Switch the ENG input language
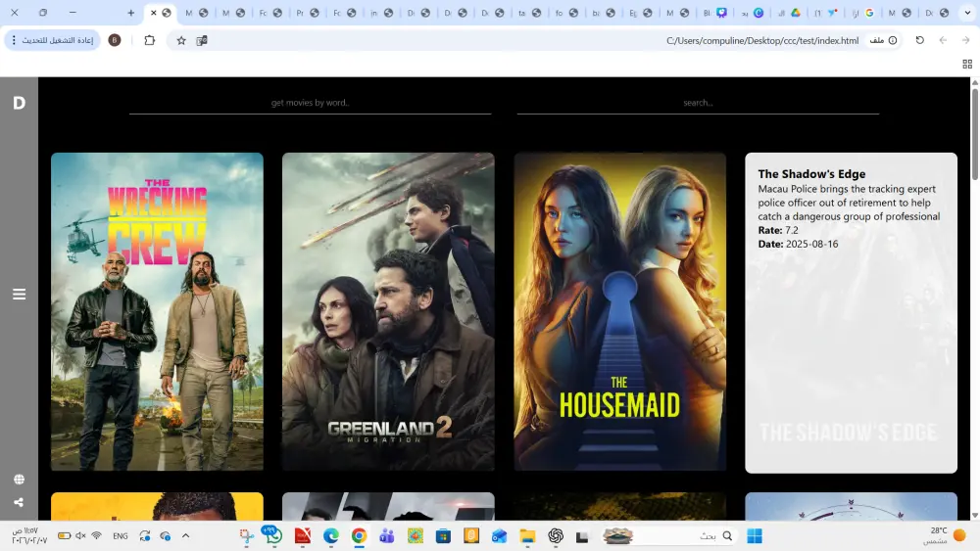 [120, 536]
